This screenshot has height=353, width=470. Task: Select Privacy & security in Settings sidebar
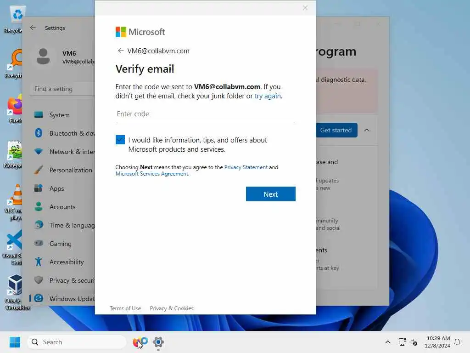tap(63, 280)
